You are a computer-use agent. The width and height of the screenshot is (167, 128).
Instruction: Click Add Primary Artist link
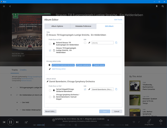click(x=59, y=69)
